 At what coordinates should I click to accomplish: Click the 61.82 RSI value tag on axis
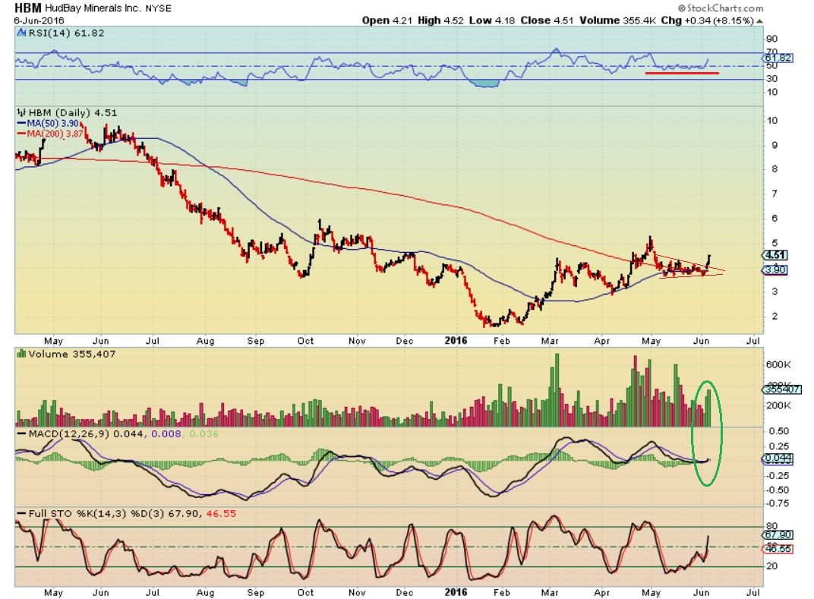coord(778,58)
